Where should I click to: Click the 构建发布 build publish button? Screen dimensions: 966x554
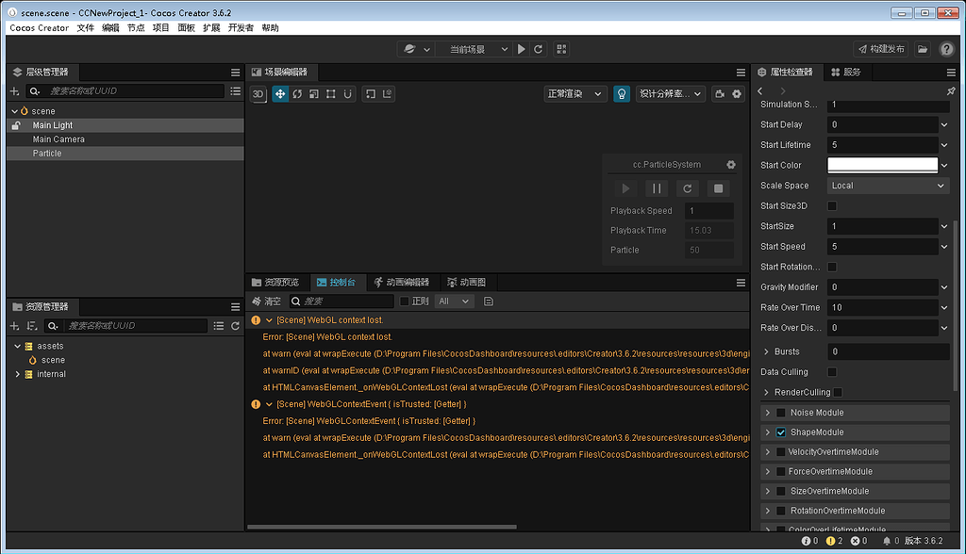(x=879, y=48)
